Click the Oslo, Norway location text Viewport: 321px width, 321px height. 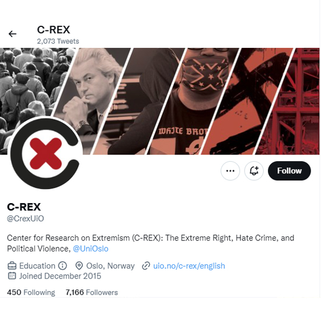tap(110, 266)
